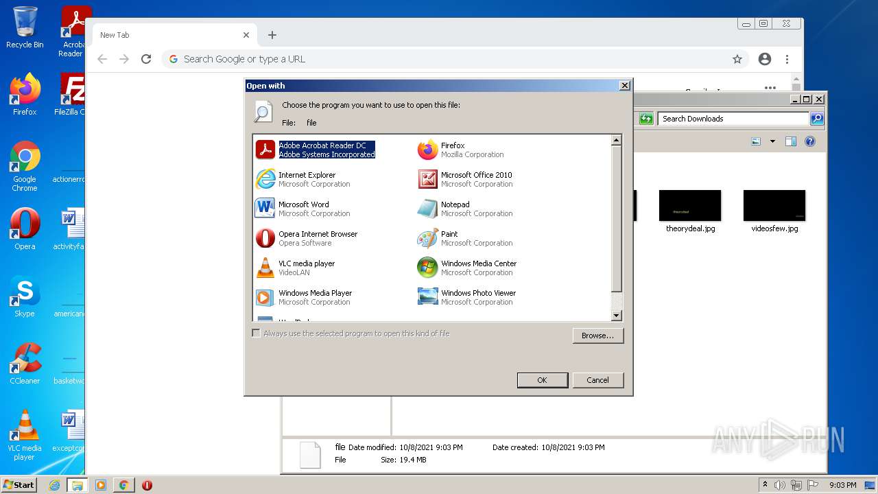
Task: Open the Firefox desktop shortcut
Action: coord(25,94)
